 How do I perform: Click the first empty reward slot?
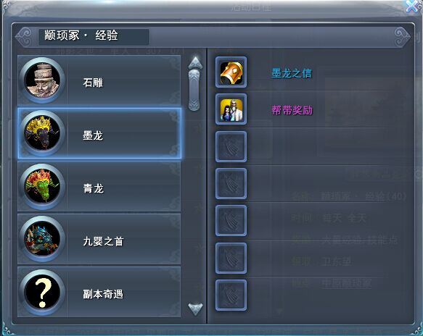(231, 147)
